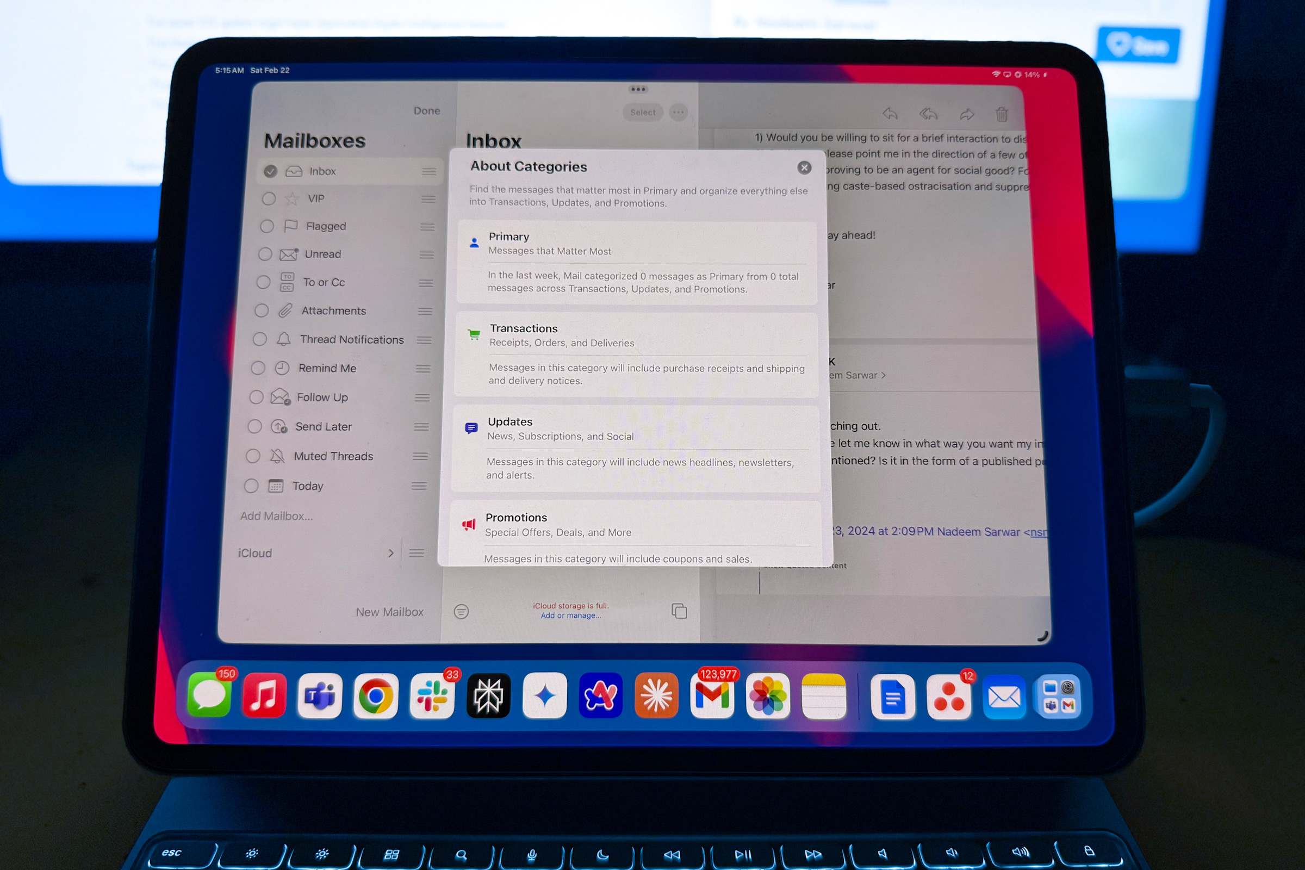Select the Primary category tab

[636, 243]
